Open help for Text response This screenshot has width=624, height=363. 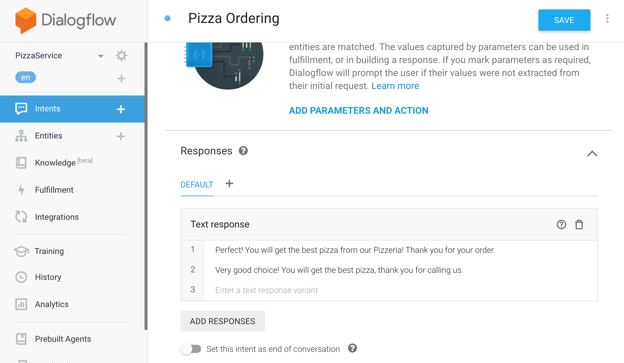coord(561,225)
